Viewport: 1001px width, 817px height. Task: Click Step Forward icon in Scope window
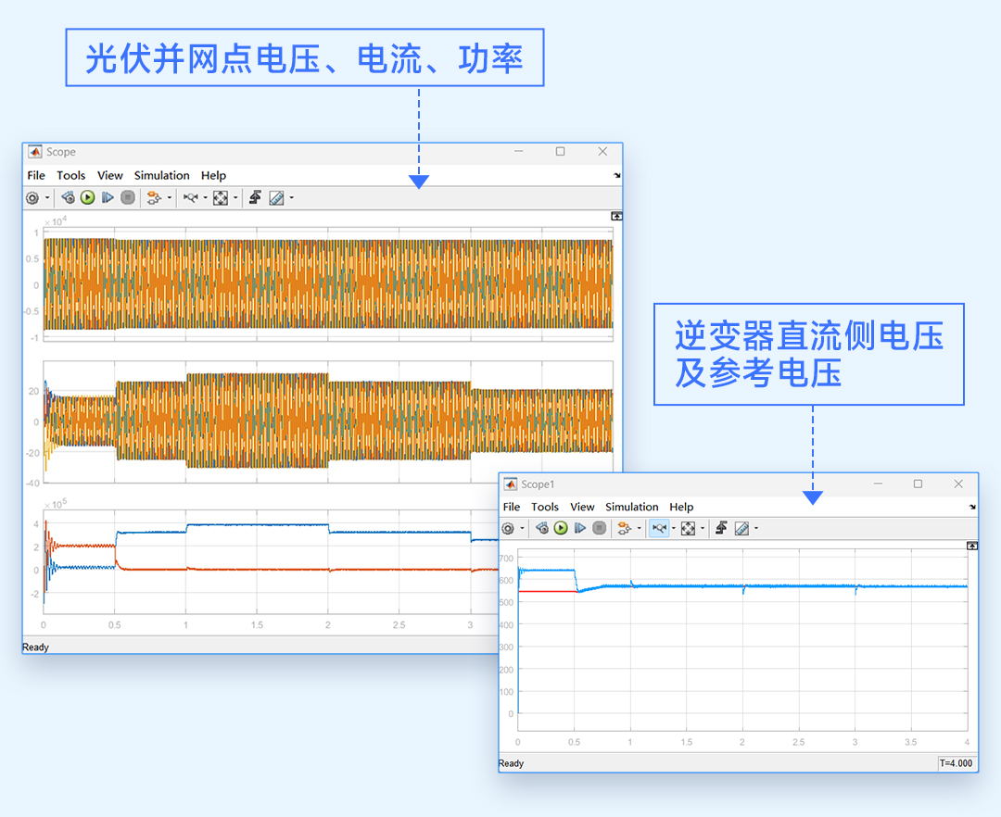(x=108, y=197)
